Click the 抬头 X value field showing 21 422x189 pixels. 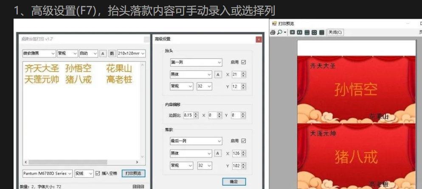pyautogui.click(x=236, y=74)
